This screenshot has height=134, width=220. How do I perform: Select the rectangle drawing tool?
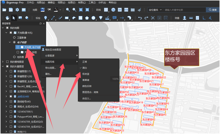pyautogui.click(x=67, y=18)
